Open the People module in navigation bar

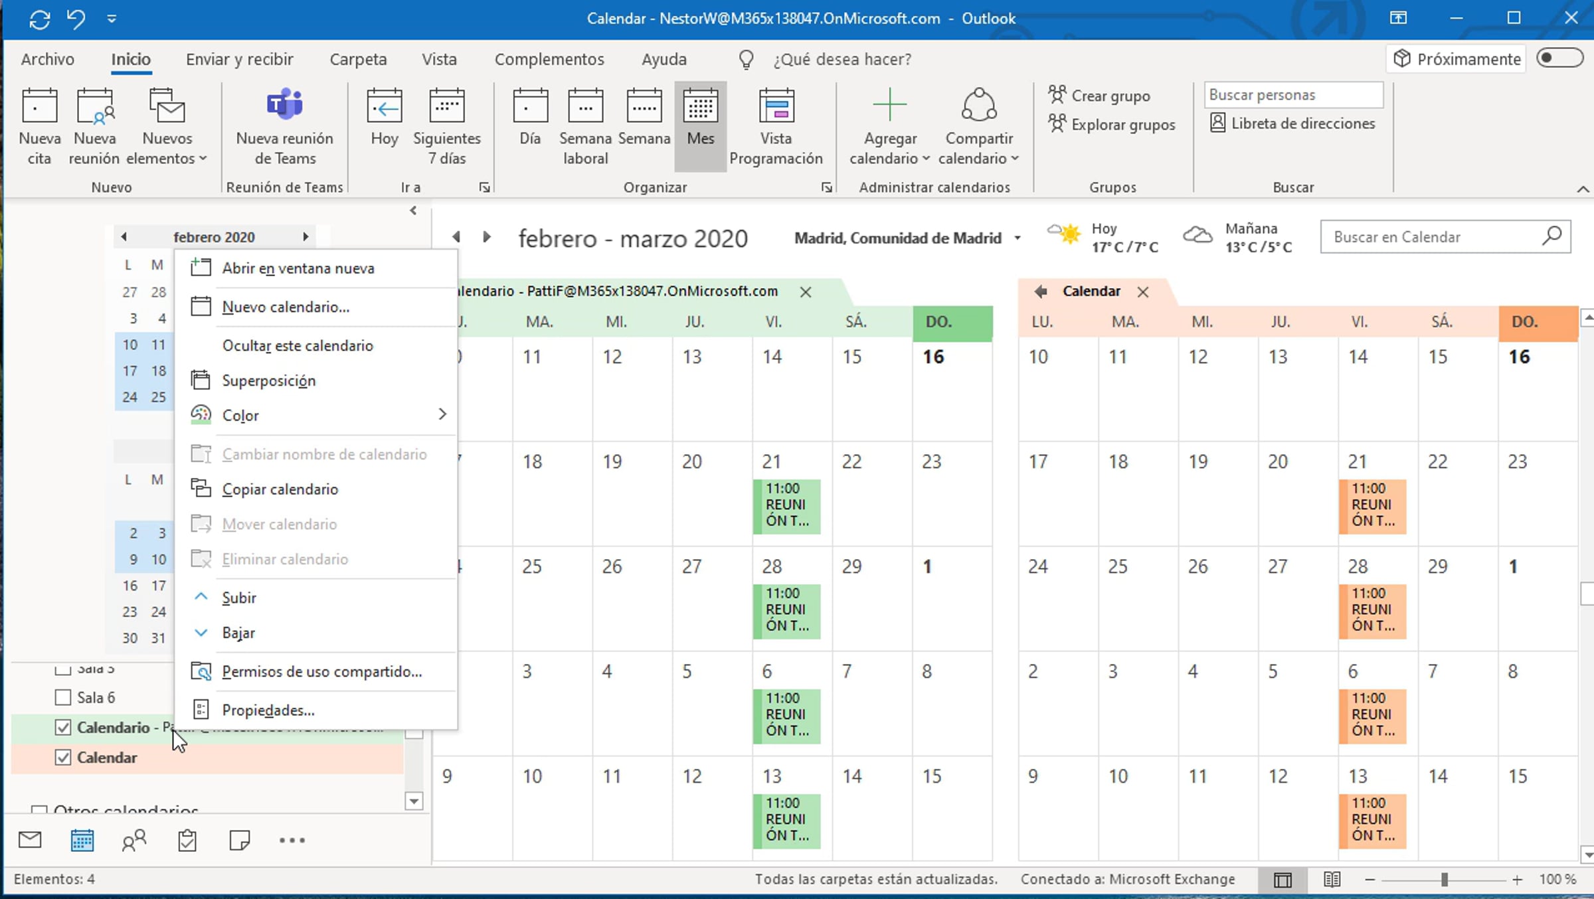click(134, 840)
